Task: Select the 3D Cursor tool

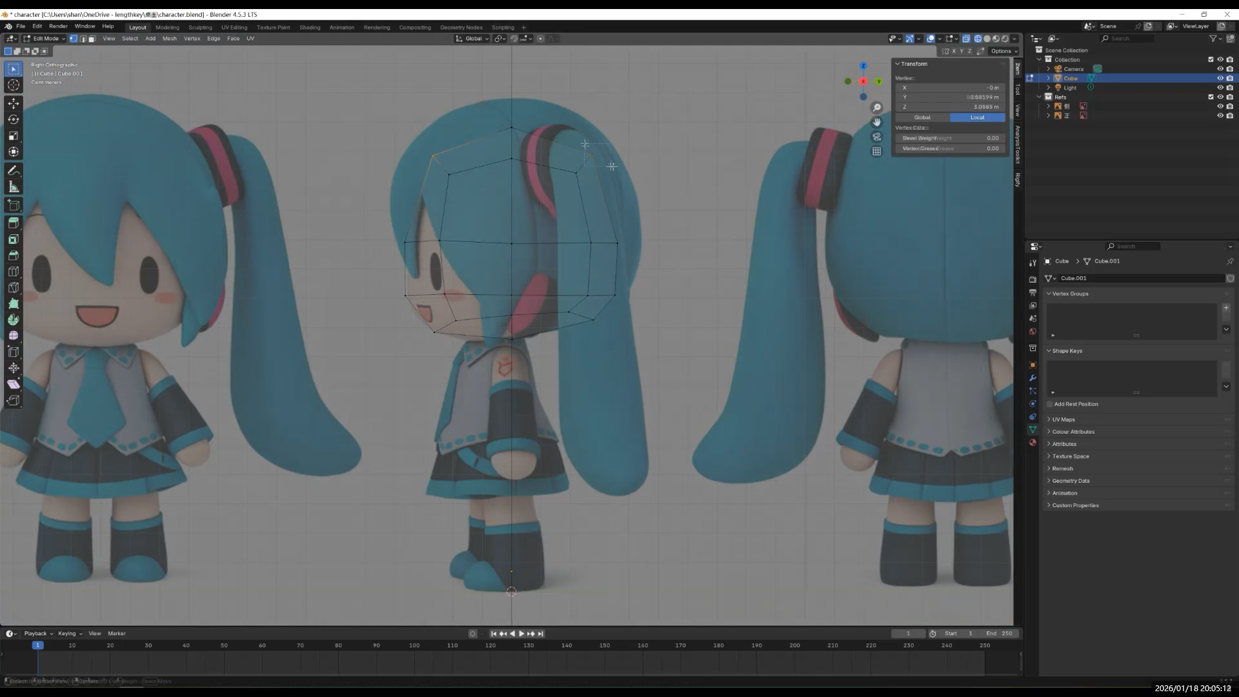Action: [x=14, y=85]
